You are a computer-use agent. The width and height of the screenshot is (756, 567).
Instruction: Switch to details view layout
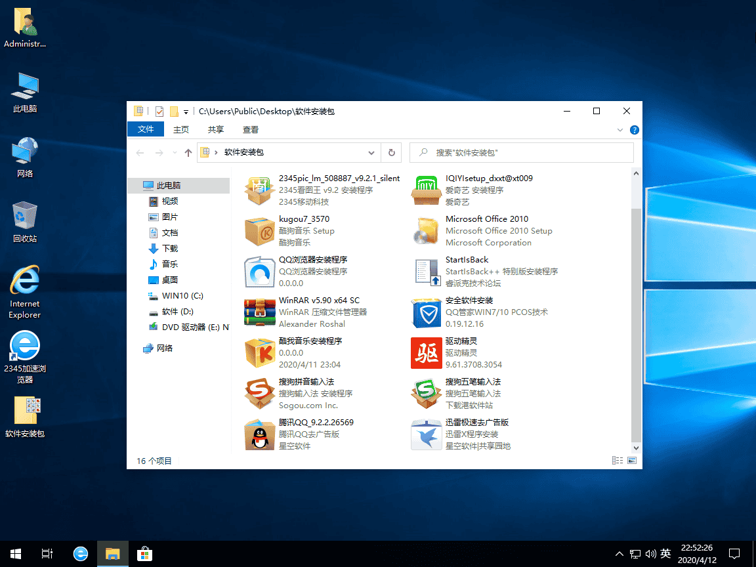[618, 461]
